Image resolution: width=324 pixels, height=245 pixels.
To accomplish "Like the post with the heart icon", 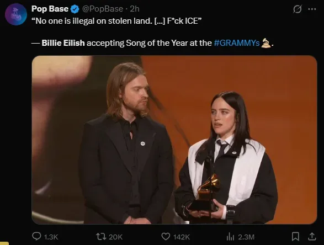I will pyautogui.click(x=166, y=237).
